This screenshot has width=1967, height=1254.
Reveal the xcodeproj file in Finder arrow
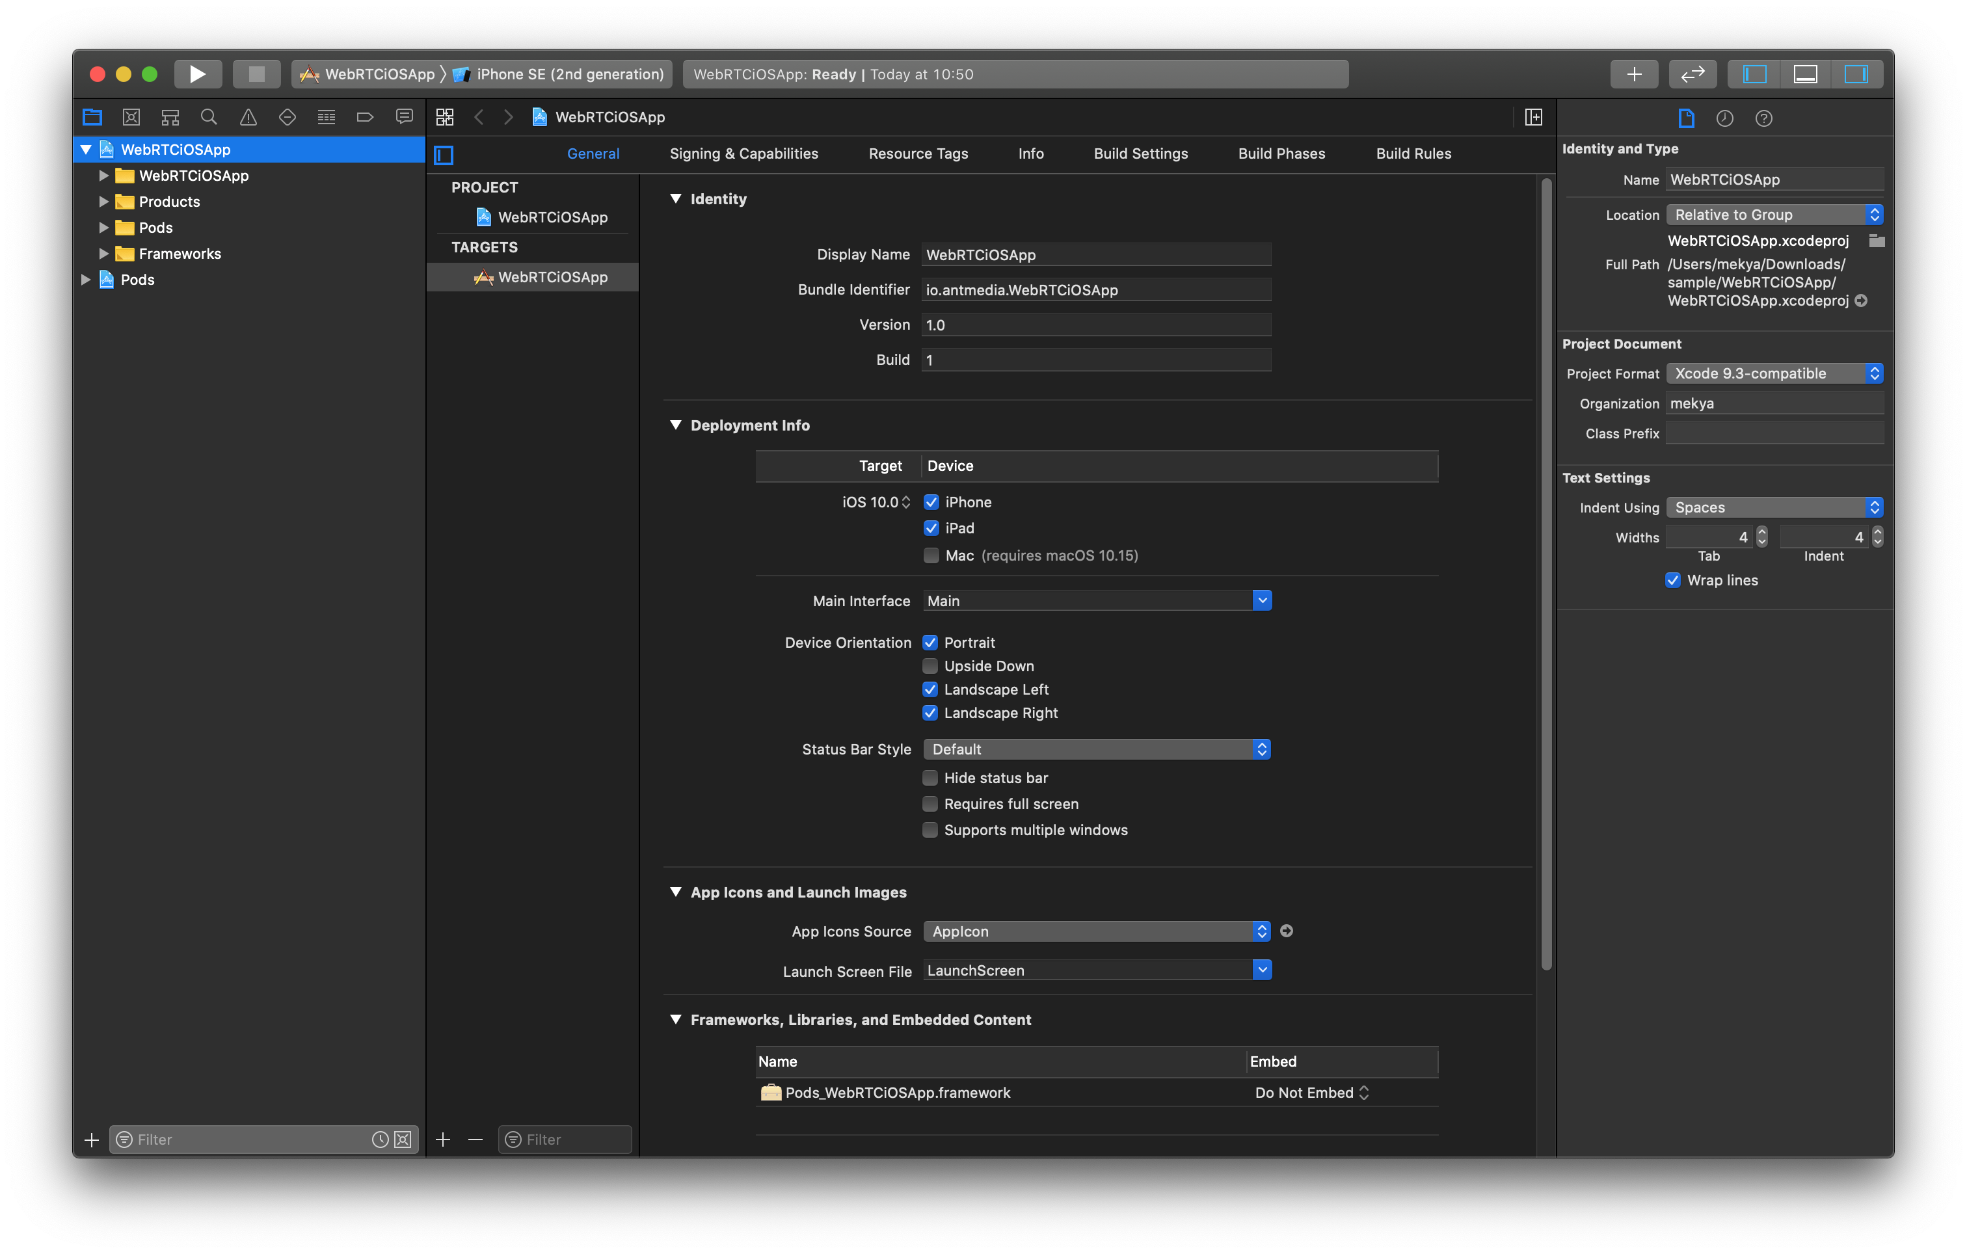coord(1861,300)
